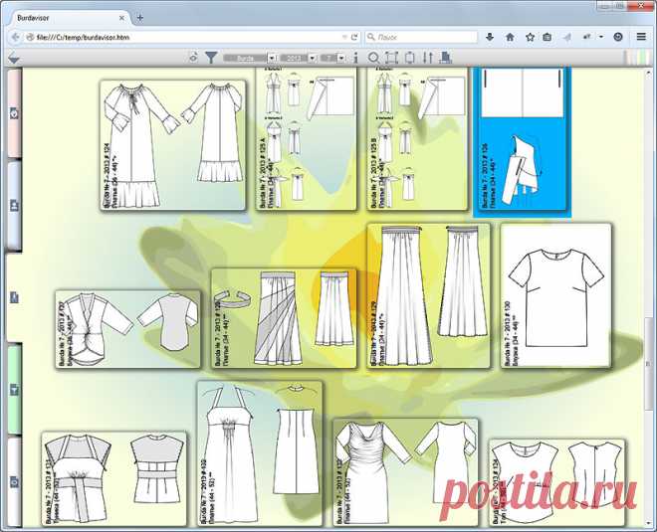Image resolution: width=657 pixels, height=532 pixels.
Task: Click the magnifier zoom icon in the toolbar
Action: click(x=373, y=58)
